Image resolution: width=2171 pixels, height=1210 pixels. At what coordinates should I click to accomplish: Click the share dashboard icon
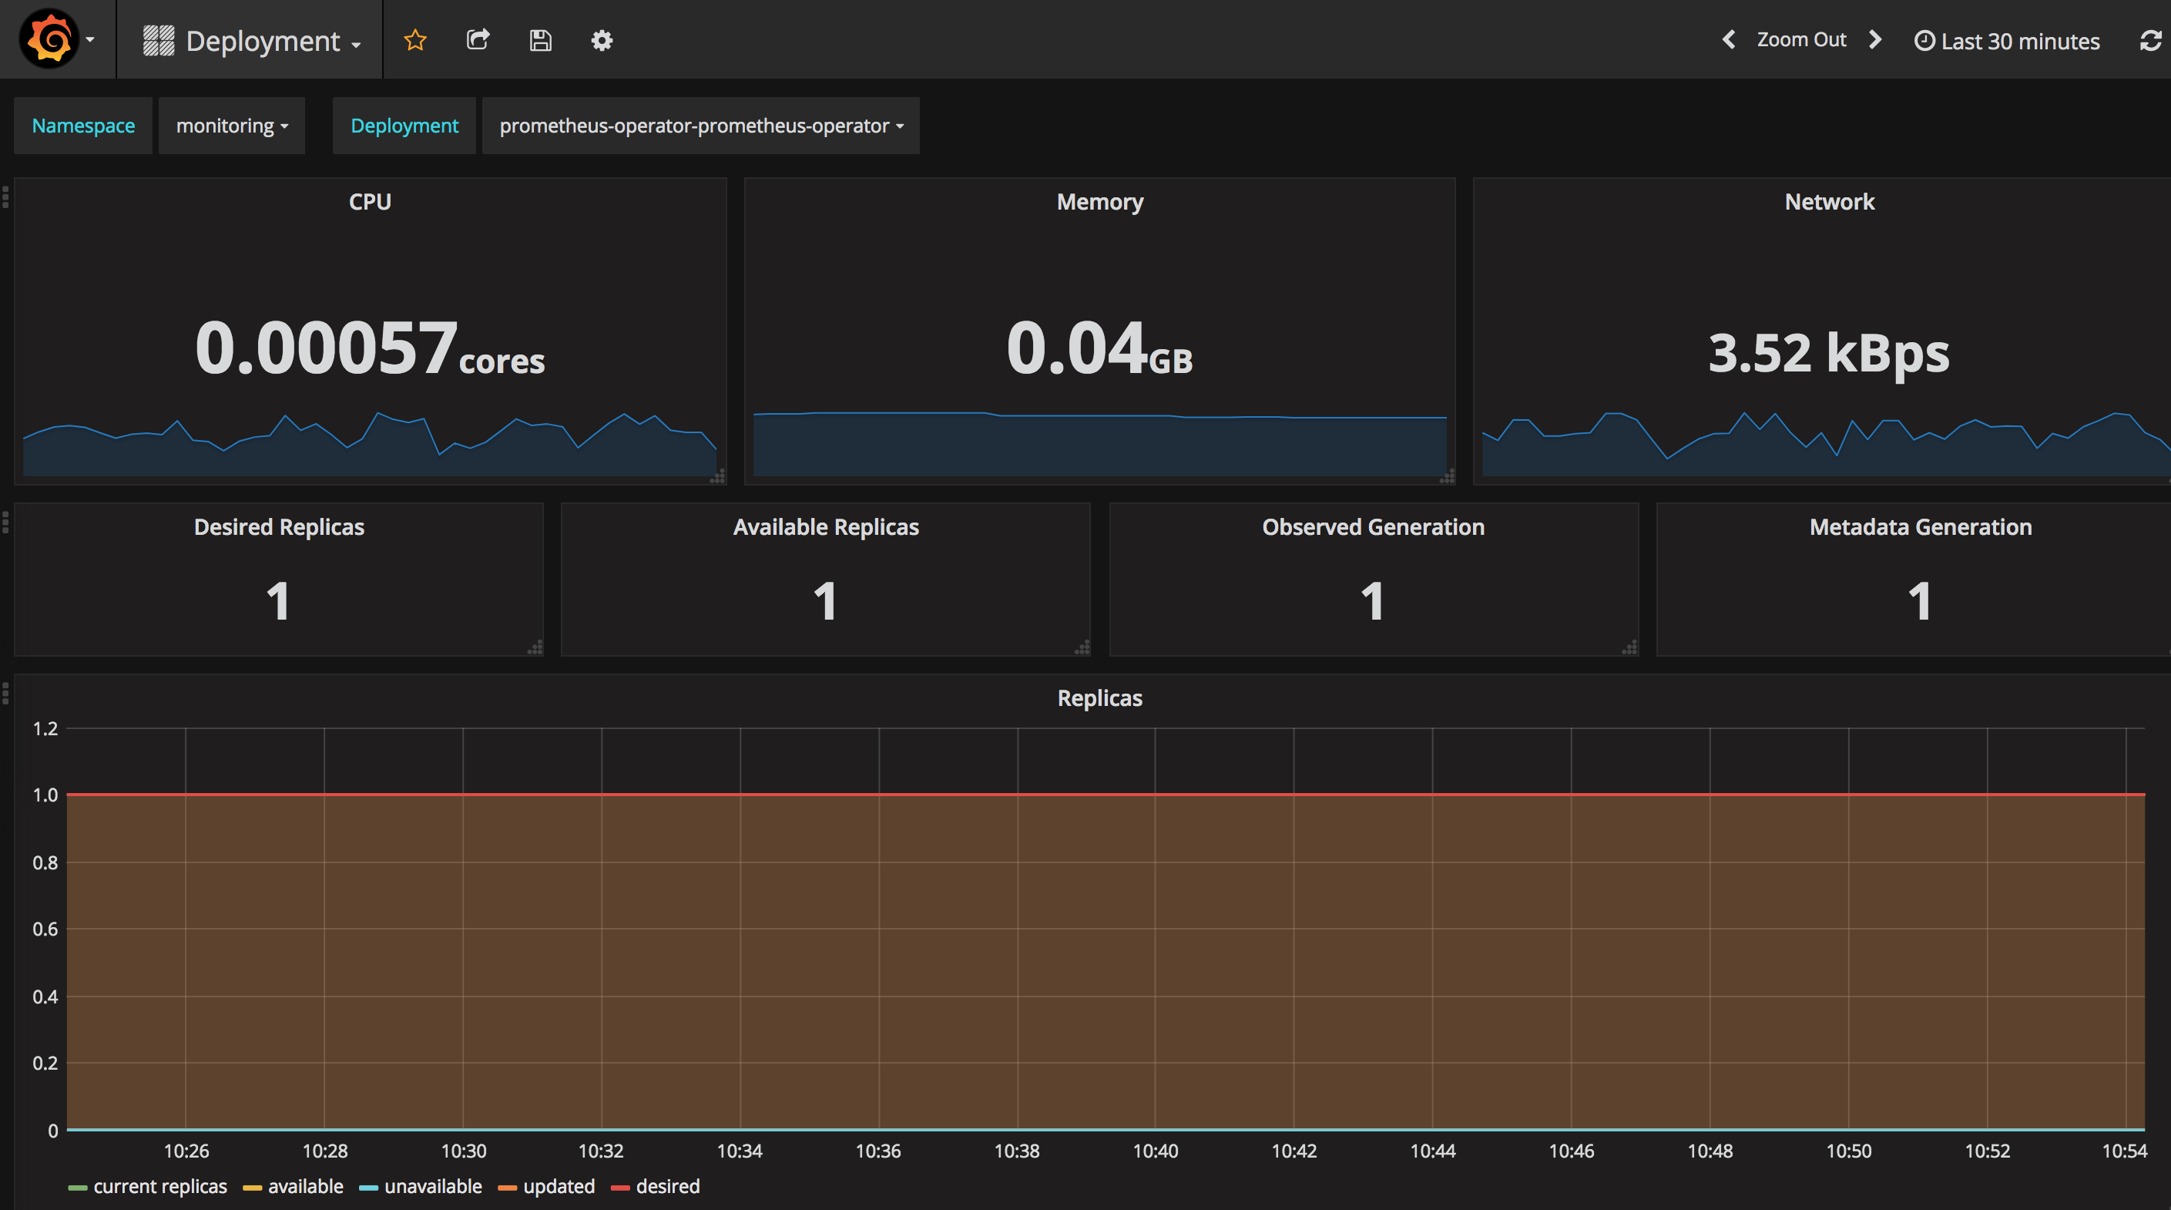[x=476, y=40]
